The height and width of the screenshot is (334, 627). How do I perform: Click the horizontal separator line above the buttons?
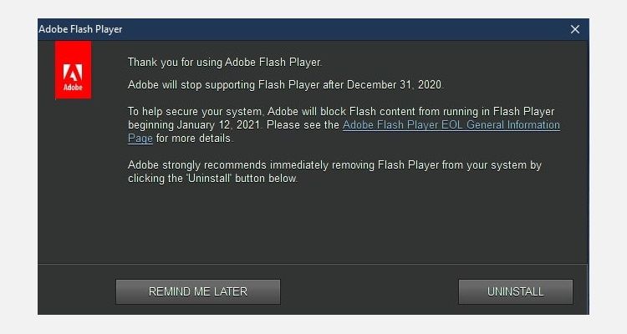[x=313, y=264]
